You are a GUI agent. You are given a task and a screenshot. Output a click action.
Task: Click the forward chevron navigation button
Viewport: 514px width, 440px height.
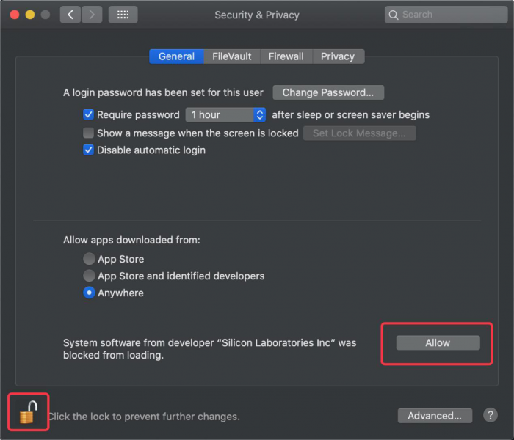pyautogui.click(x=92, y=15)
